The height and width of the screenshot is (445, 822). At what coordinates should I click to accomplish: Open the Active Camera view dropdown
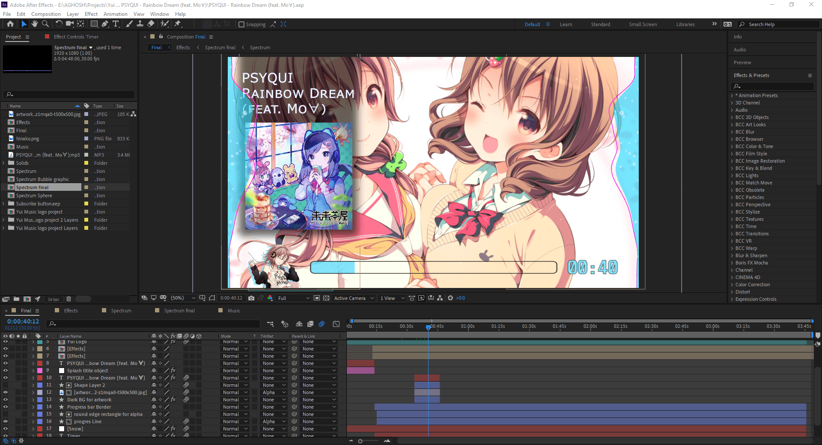(354, 298)
